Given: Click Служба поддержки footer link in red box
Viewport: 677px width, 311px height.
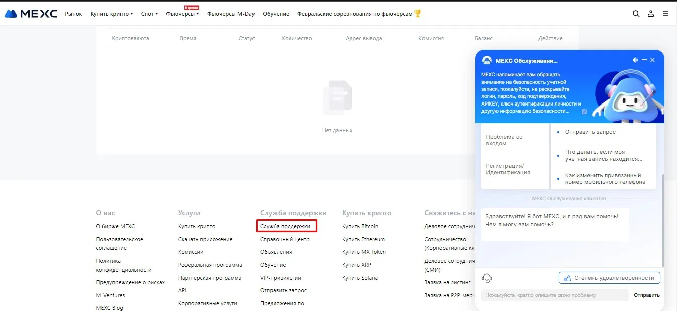Looking at the screenshot, I should click(x=285, y=227).
